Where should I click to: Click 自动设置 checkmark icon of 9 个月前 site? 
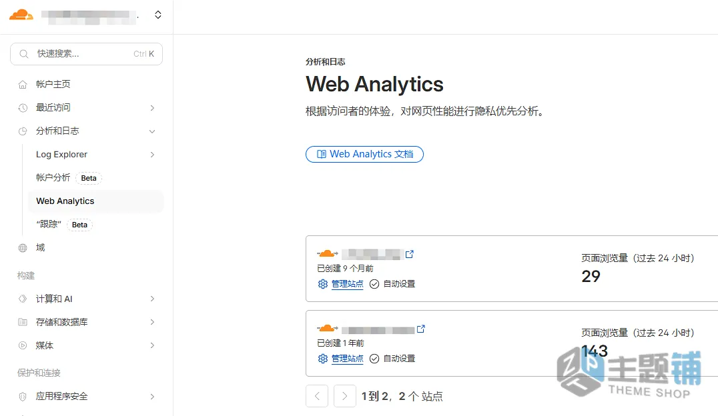[x=374, y=284]
